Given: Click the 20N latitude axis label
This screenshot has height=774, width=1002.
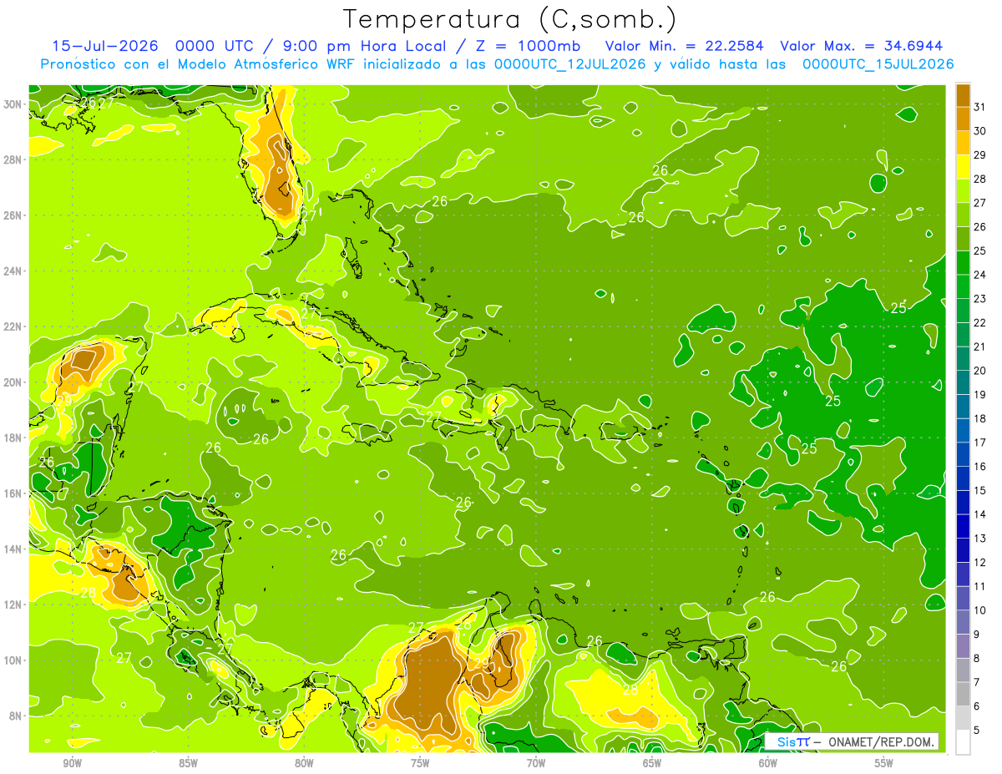Looking at the screenshot, I should (x=13, y=382).
